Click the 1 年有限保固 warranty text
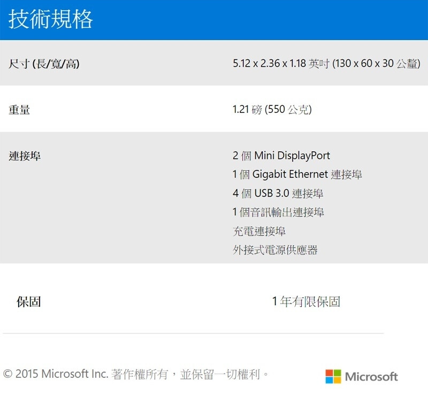This screenshot has height=403, width=428. [x=306, y=301]
